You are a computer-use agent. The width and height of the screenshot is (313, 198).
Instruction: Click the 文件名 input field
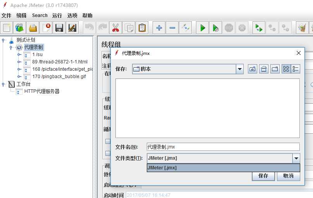[223, 147]
